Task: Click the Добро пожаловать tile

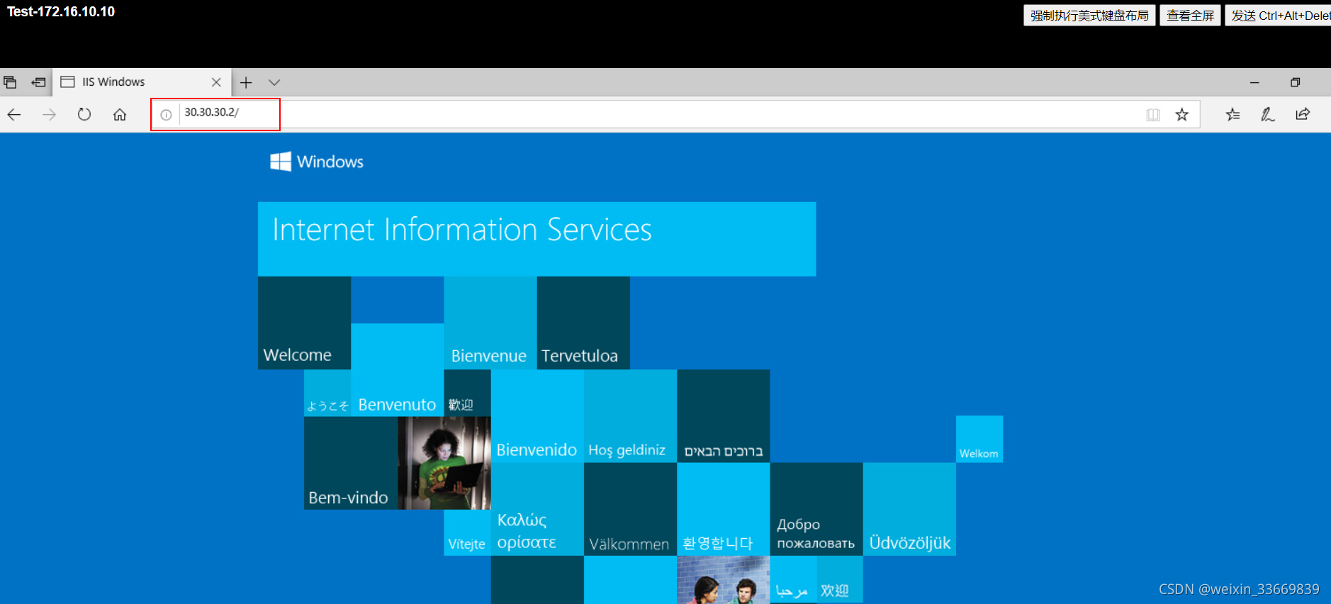Action: pyautogui.click(x=816, y=509)
